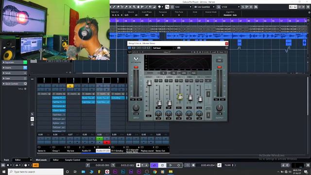Switch to the MixConsole lower tab
311x175 pixels.
pos(41,160)
